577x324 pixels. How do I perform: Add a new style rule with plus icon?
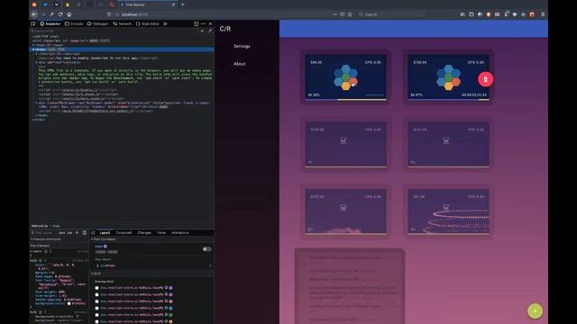(77, 233)
